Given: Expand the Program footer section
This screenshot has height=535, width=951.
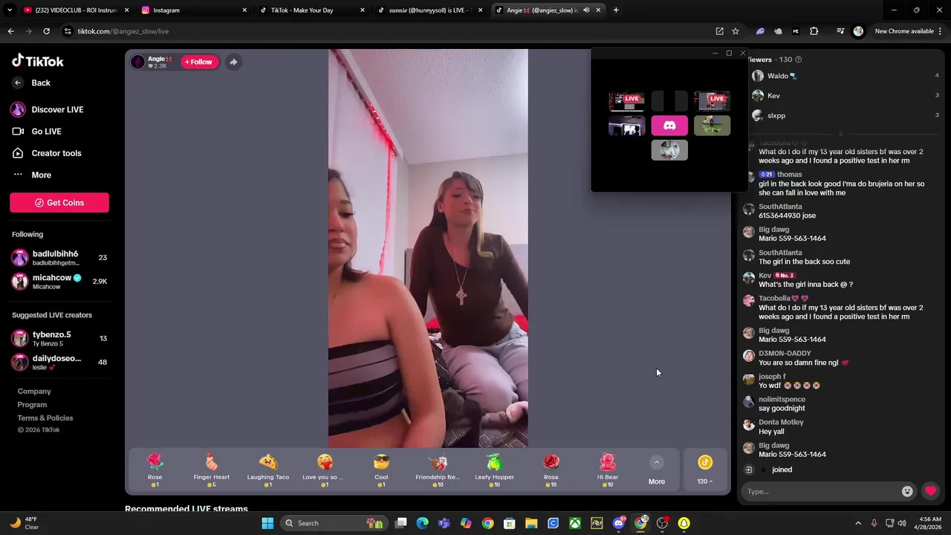Looking at the screenshot, I should click(x=32, y=405).
